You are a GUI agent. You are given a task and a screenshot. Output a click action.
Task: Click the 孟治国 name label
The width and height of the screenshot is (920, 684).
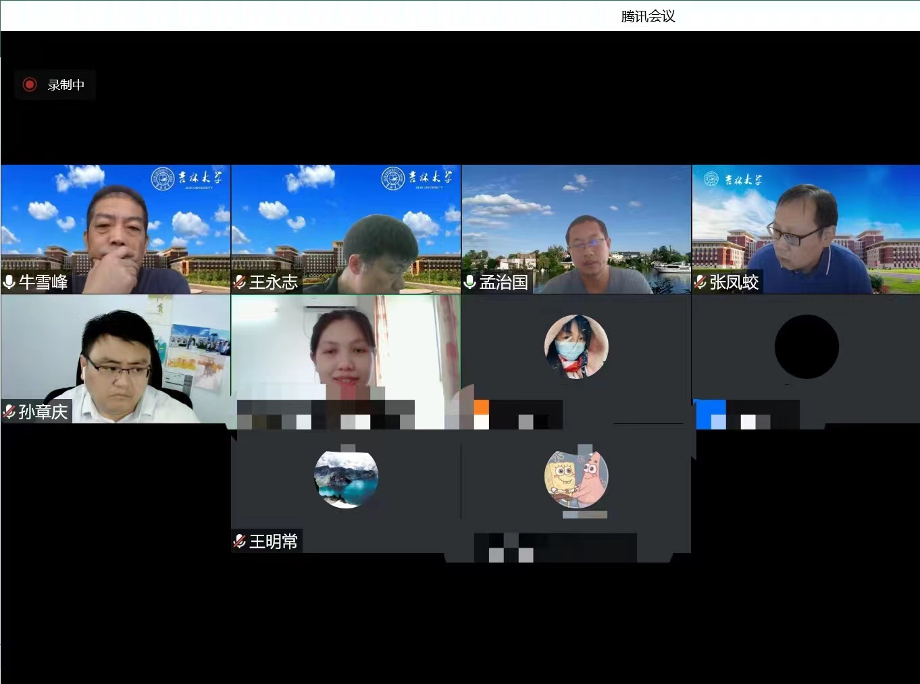point(504,282)
